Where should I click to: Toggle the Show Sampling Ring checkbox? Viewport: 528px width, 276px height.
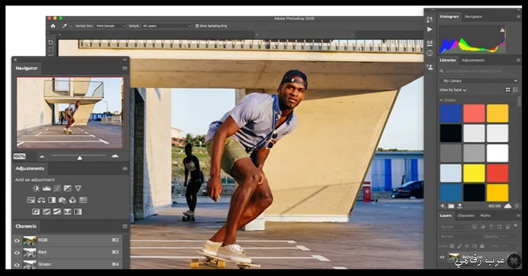pyautogui.click(x=197, y=26)
